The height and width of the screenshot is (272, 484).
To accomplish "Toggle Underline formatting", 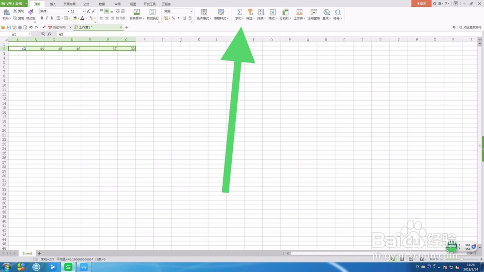I will tap(52, 18).
